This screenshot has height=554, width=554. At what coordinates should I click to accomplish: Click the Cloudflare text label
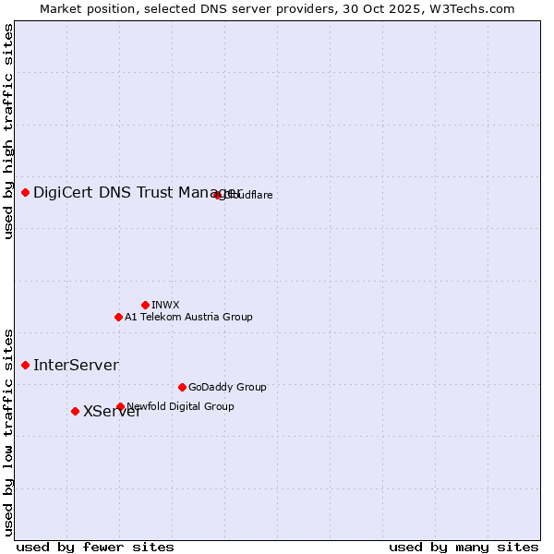coord(249,195)
